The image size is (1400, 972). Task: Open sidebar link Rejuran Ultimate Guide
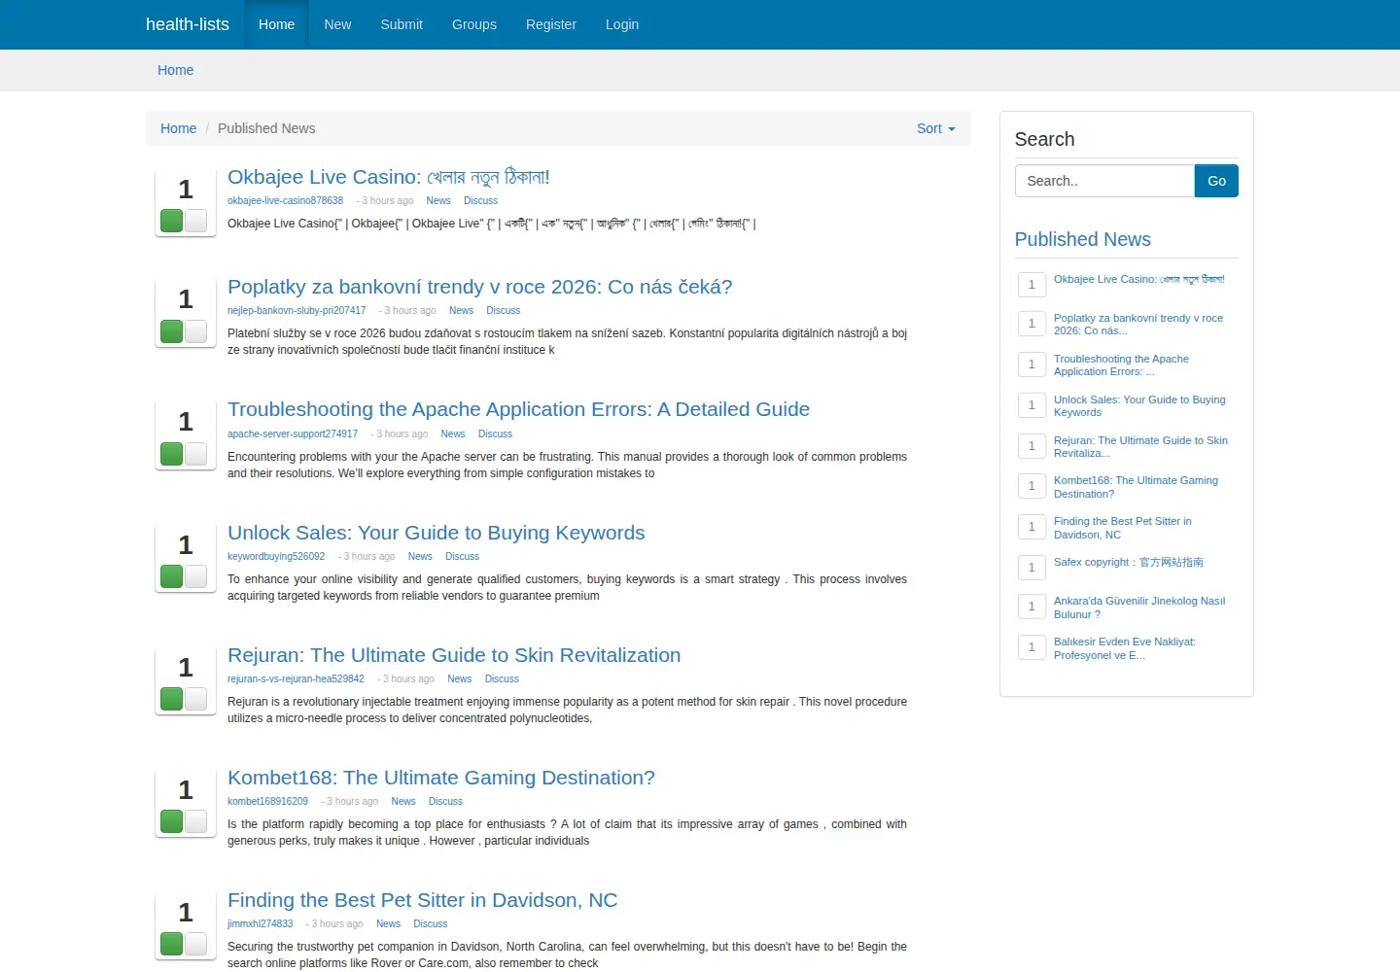(x=1140, y=447)
